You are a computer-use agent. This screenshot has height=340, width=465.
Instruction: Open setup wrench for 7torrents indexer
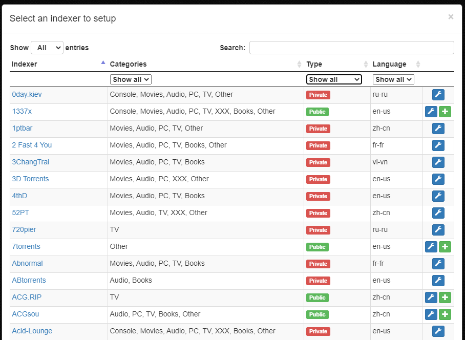[x=431, y=246]
